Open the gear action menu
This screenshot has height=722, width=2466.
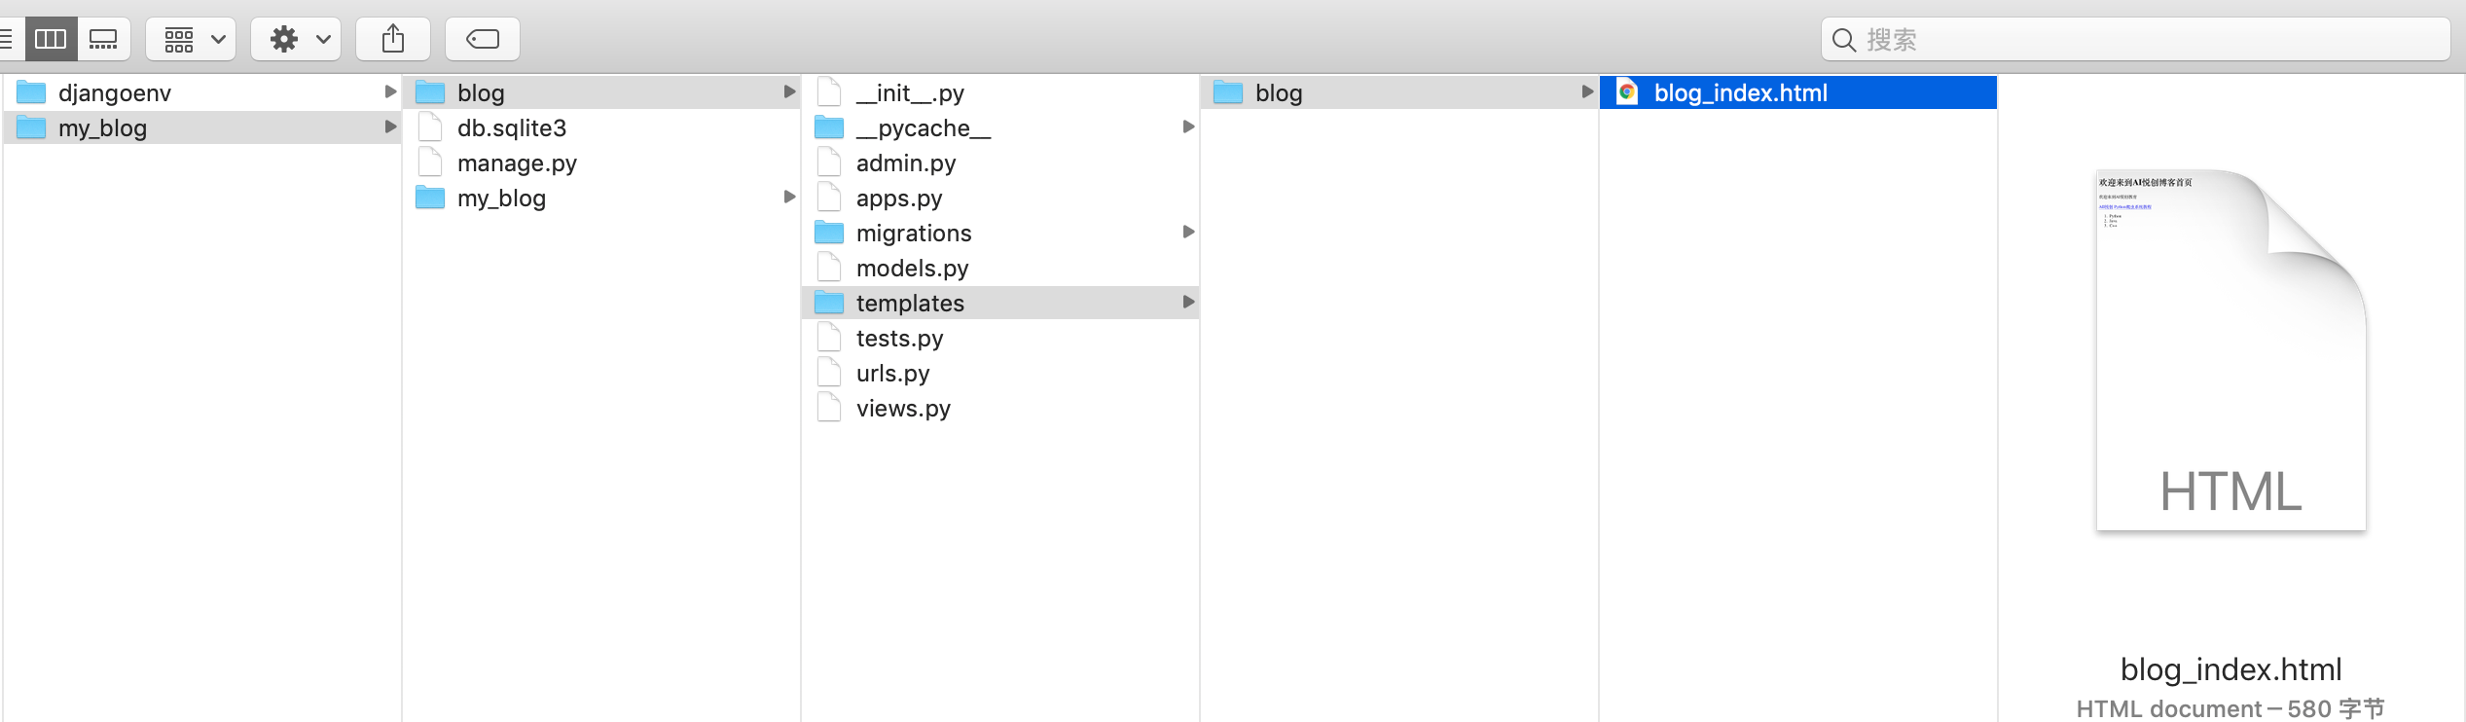pyautogui.click(x=296, y=39)
